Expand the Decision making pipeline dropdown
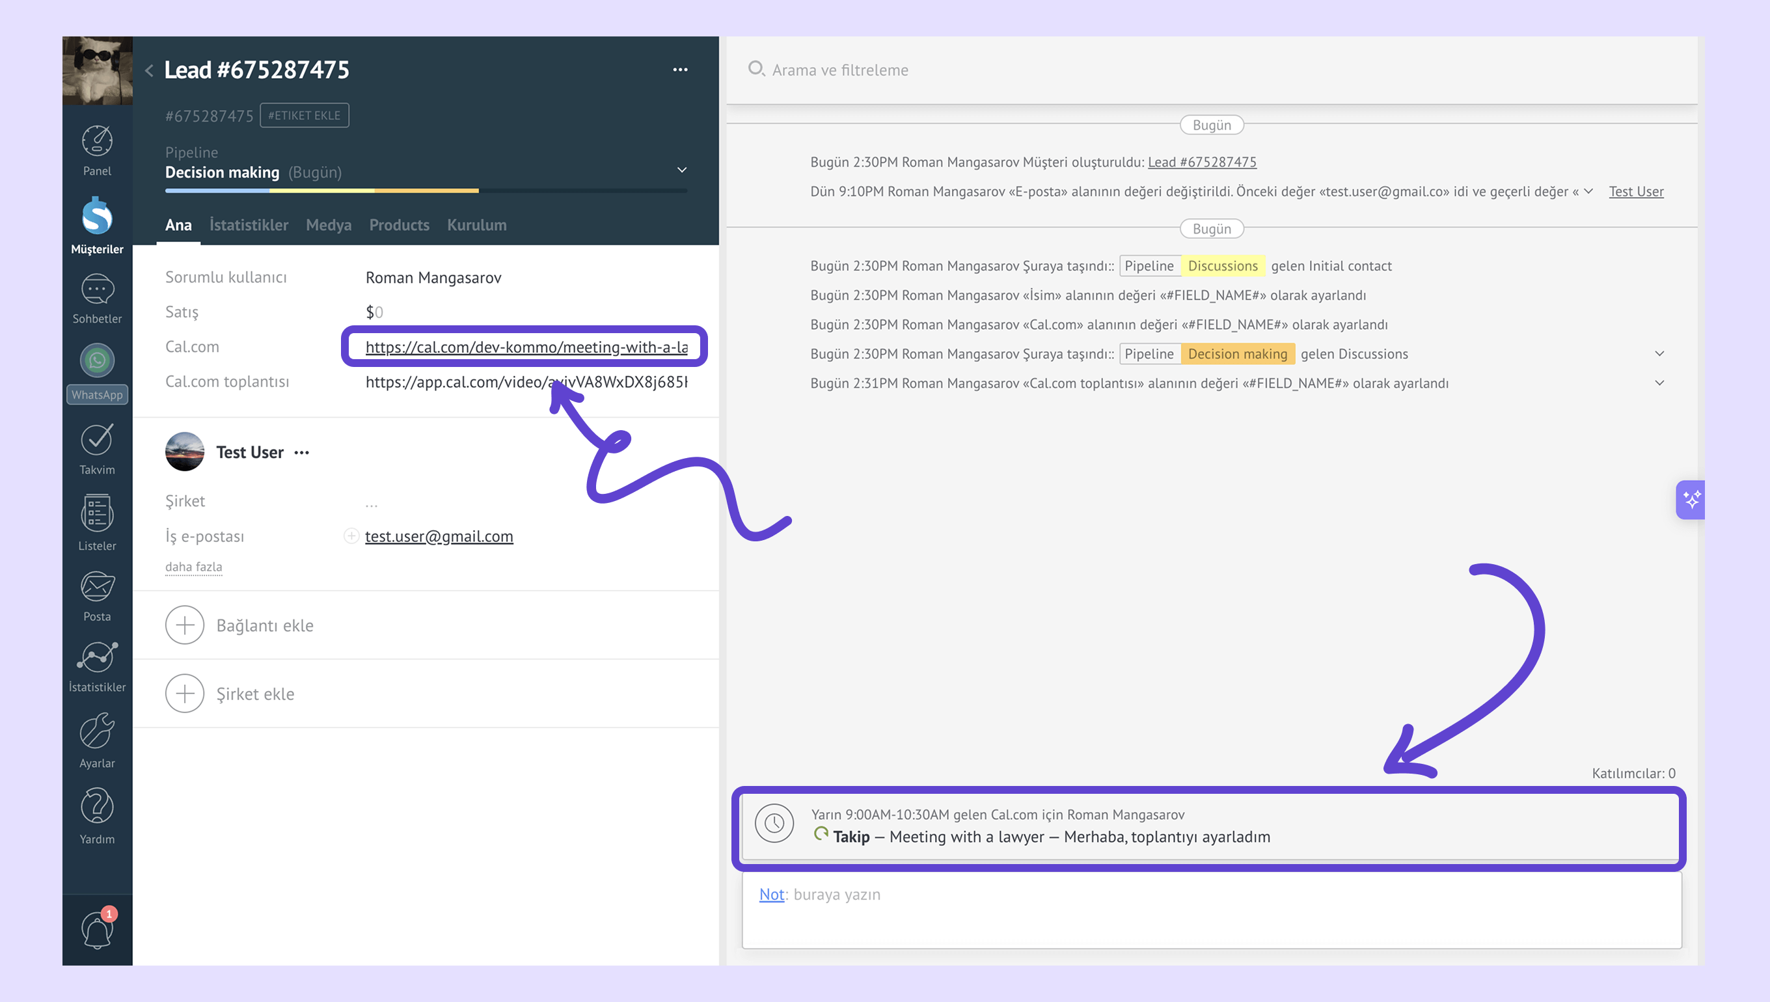The width and height of the screenshot is (1770, 1002). tap(681, 170)
